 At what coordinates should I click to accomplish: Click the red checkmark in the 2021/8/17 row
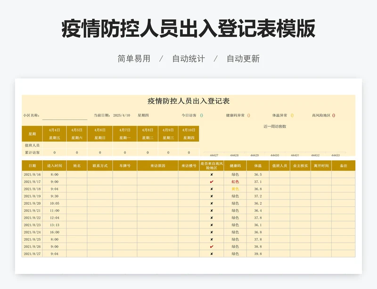pos(212,182)
